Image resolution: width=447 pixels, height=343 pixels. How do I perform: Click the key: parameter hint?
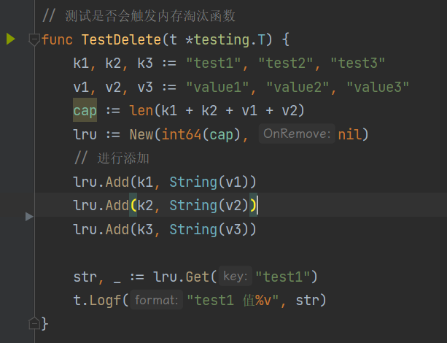236,277
